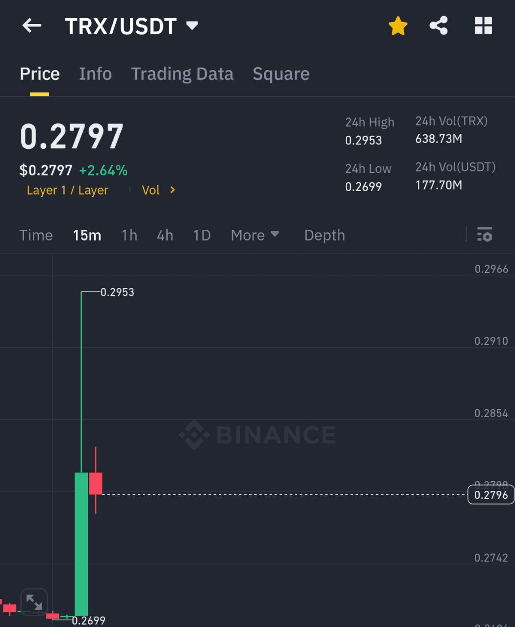Click the 24h Vol(TRX) value 638.73M
The image size is (515, 627).
click(438, 139)
